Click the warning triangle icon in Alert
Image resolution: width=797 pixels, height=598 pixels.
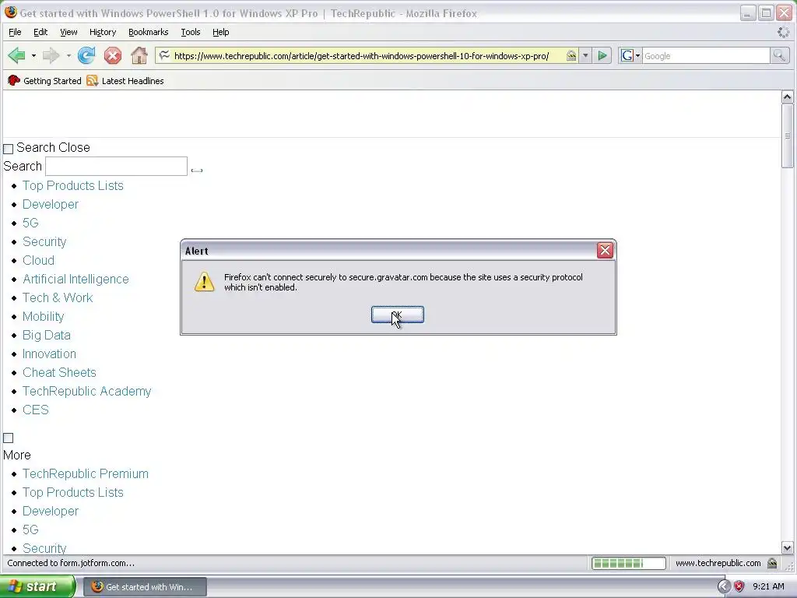(x=205, y=281)
